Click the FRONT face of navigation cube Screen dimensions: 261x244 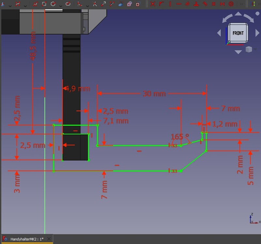point(238,33)
